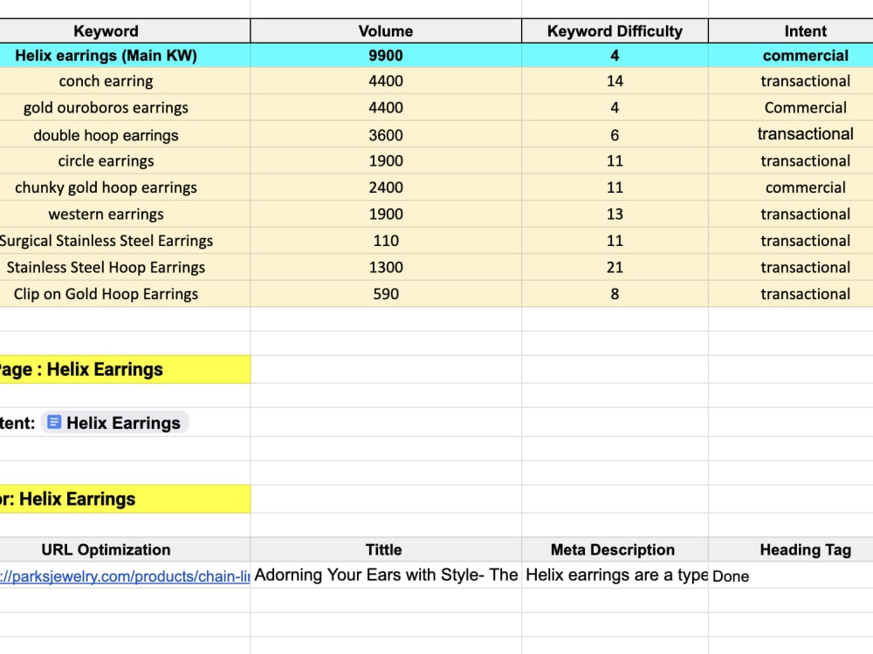Click the 2400 volume cell
This screenshot has width=873, height=654.
pyautogui.click(x=386, y=188)
